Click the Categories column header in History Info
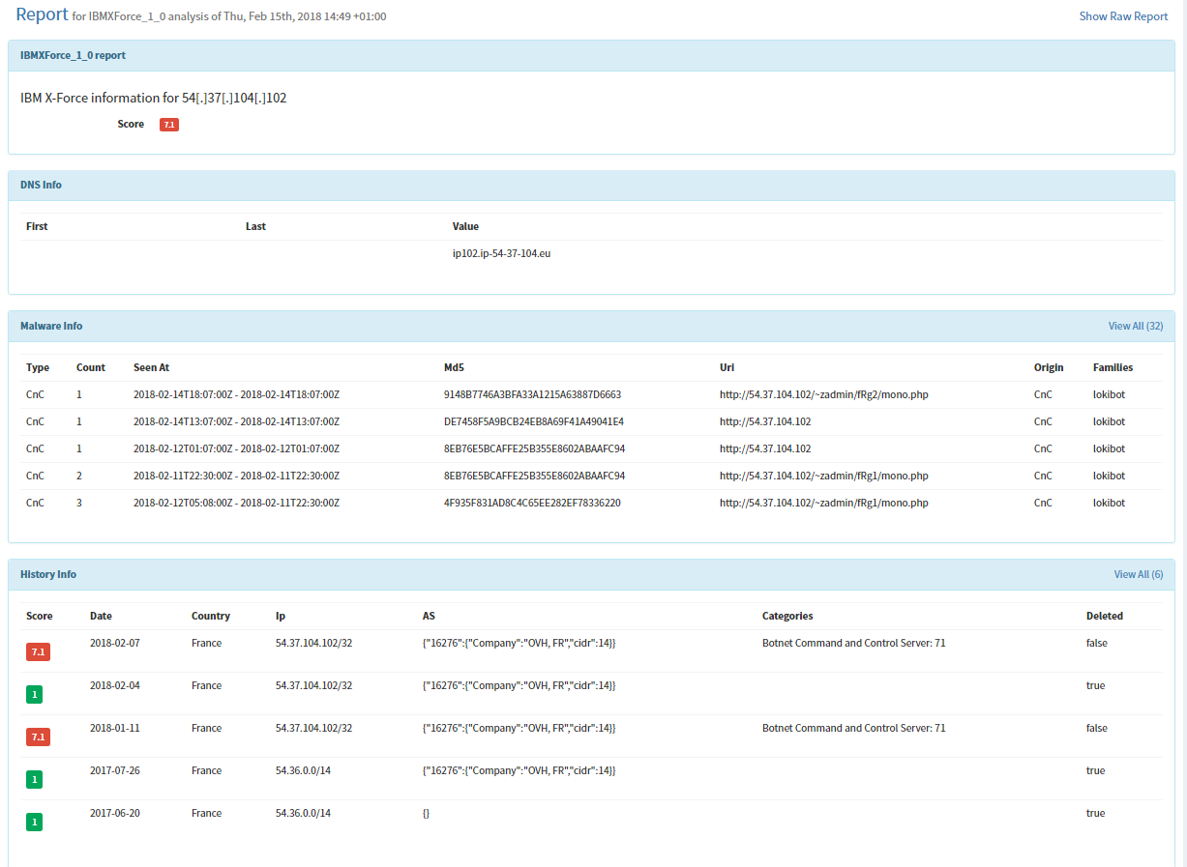Viewport: 1187px width, 867px height. pyautogui.click(x=787, y=617)
